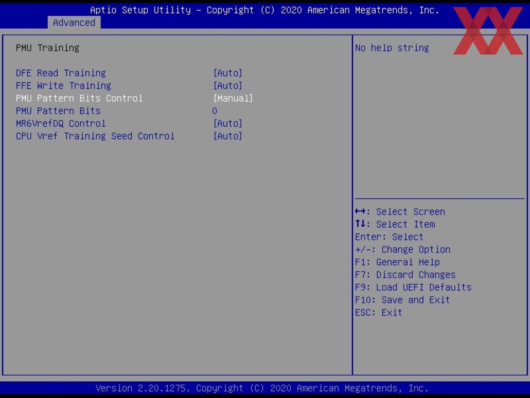This screenshot has height=398, width=530.
Task: Change the [Manual] option value
Action: coord(233,98)
